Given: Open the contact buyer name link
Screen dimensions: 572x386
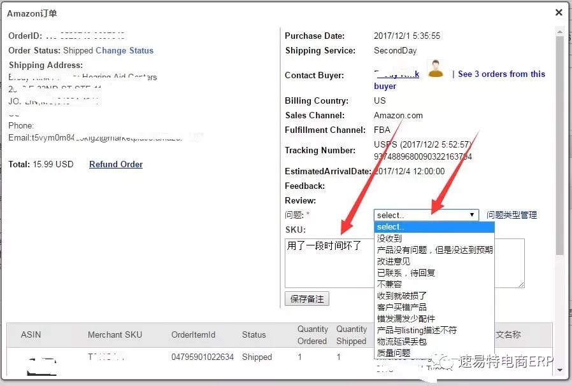Looking at the screenshot, I should (397, 74).
